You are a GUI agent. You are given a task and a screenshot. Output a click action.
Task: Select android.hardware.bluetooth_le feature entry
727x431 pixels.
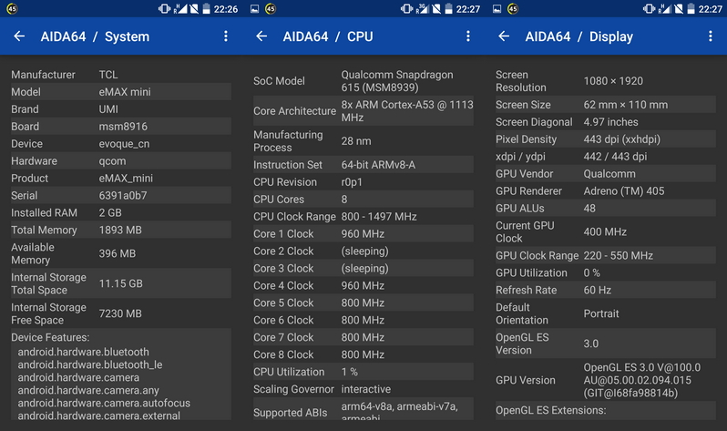90,364
